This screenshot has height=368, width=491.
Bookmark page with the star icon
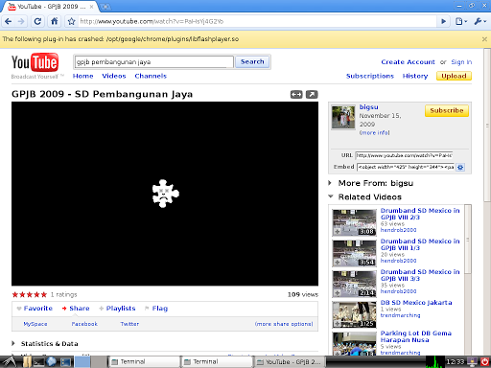(72, 21)
